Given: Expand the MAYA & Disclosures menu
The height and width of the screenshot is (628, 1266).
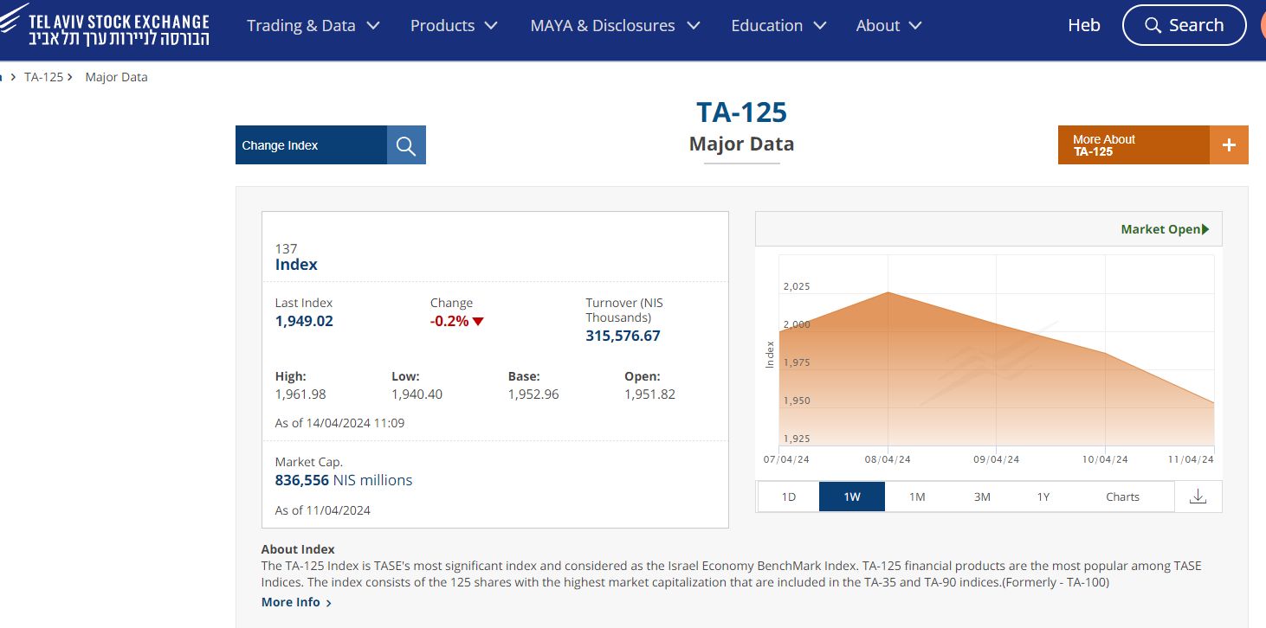Looking at the screenshot, I should coord(615,26).
